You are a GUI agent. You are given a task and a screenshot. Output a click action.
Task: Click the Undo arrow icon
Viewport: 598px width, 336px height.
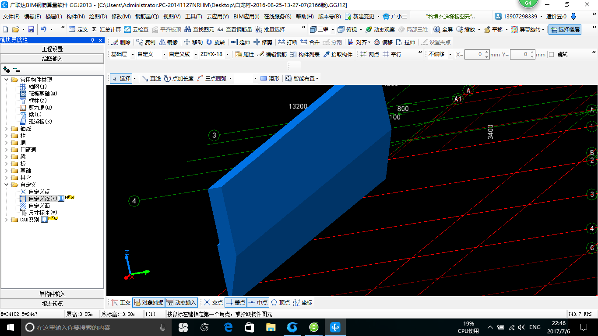point(44,29)
